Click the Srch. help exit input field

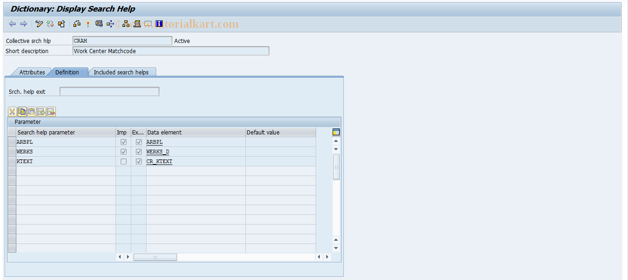coord(109,91)
